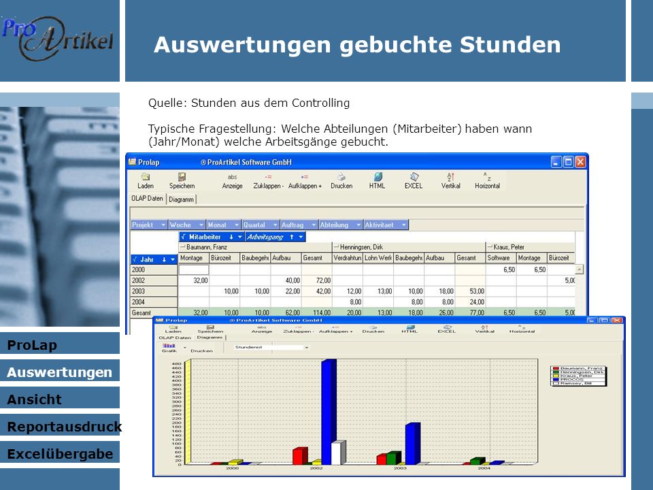Click the cell showing 53,00
This screenshot has height=490, width=653.
tap(470, 291)
